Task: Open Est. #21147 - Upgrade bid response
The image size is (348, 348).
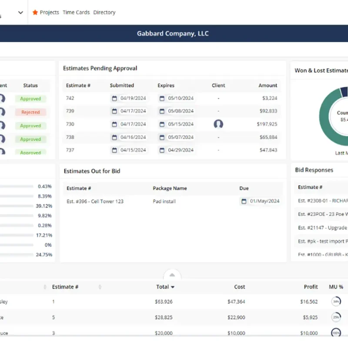Action: tap(323, 228)
